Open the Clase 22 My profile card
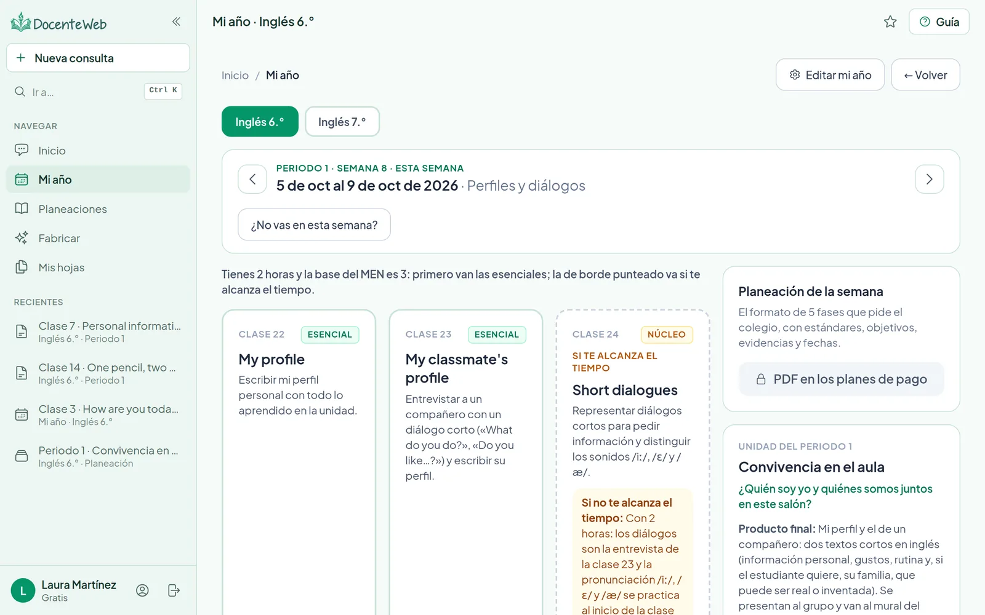 pyautogui.click(x=299, y=462)
